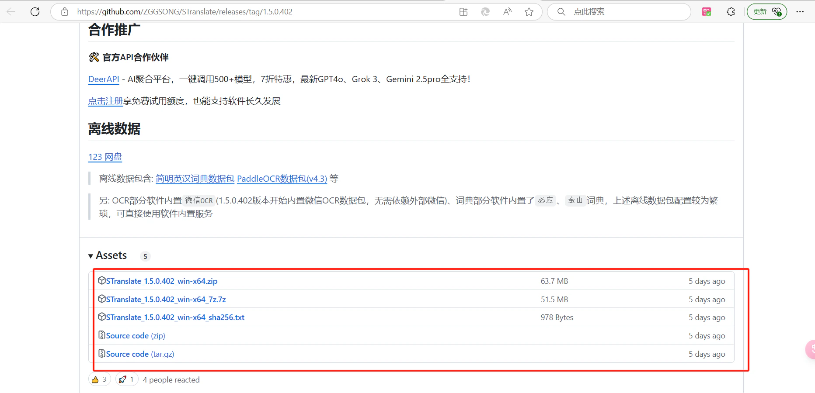This screenshot has height=393, width=815.
Task: Click the 微信OCR code label
Action: pos(199,200)
